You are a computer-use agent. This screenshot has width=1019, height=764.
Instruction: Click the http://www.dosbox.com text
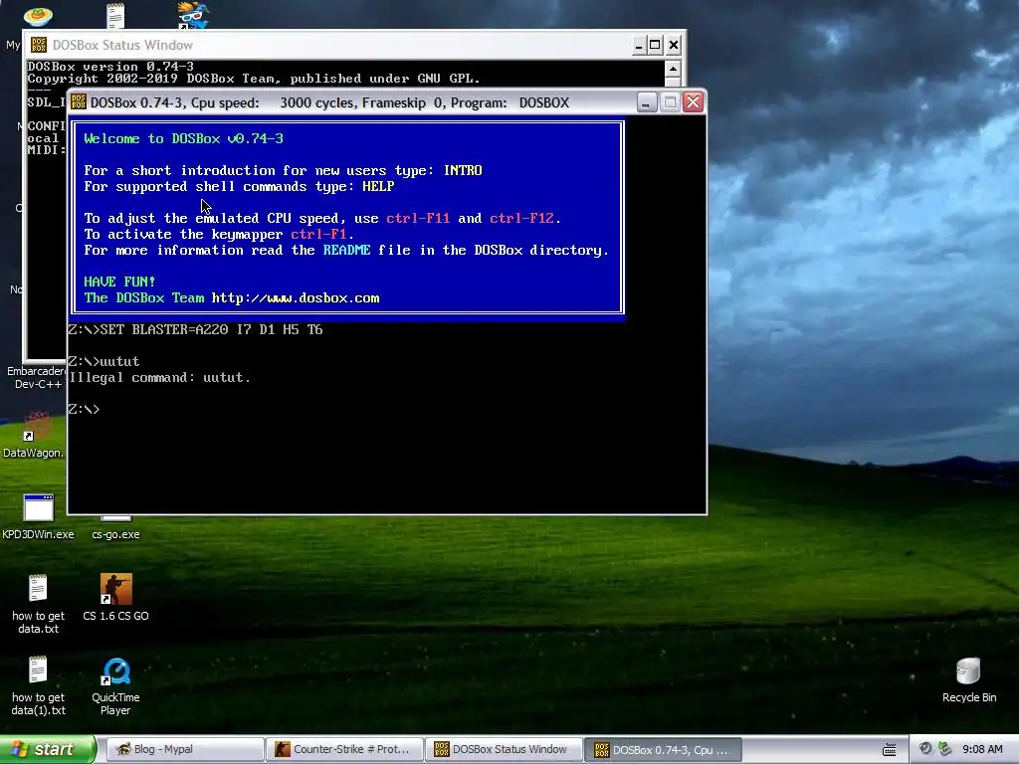296,298
